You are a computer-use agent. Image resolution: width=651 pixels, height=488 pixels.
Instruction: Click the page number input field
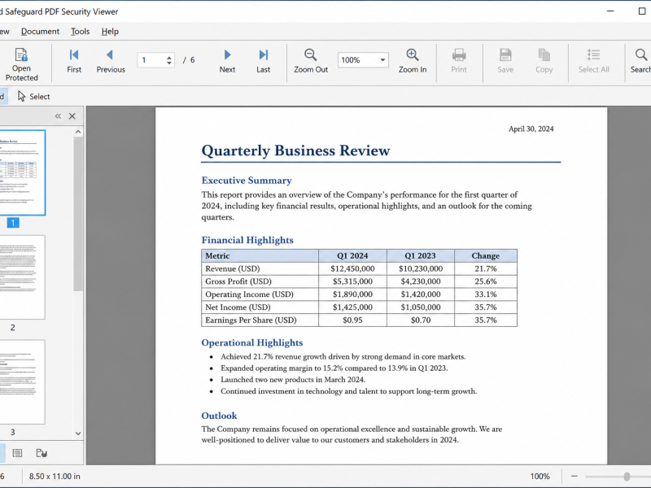[152, 60]
